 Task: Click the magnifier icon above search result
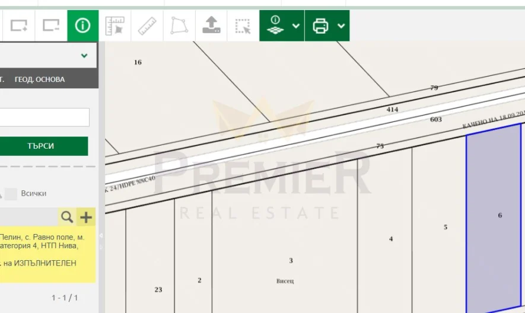click(x=67, y=217)
